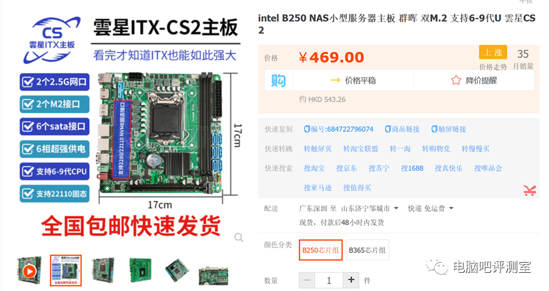
Task: Play the product video thumbnail
Action: click(29, 270)
